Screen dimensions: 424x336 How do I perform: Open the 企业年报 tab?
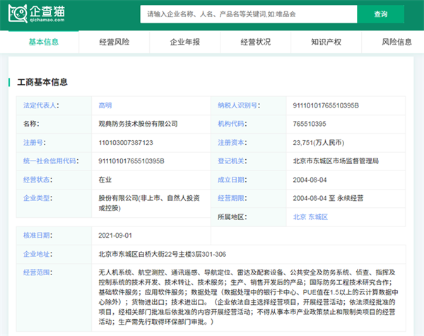click(x=184, y=42)
